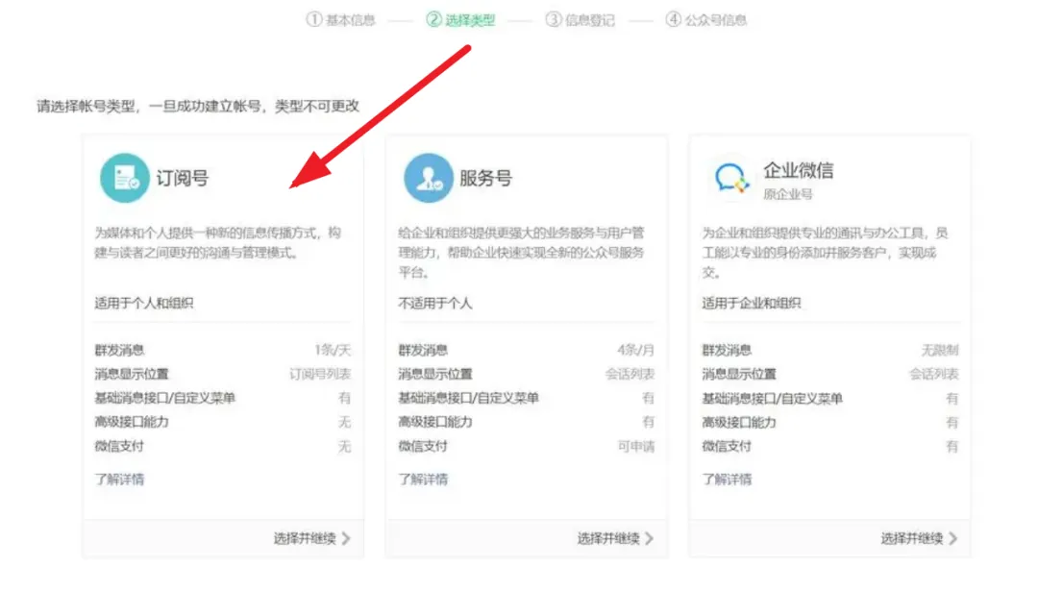
Task: Click 微信支付 label in 订阅号 card
Action: [119, 446]
